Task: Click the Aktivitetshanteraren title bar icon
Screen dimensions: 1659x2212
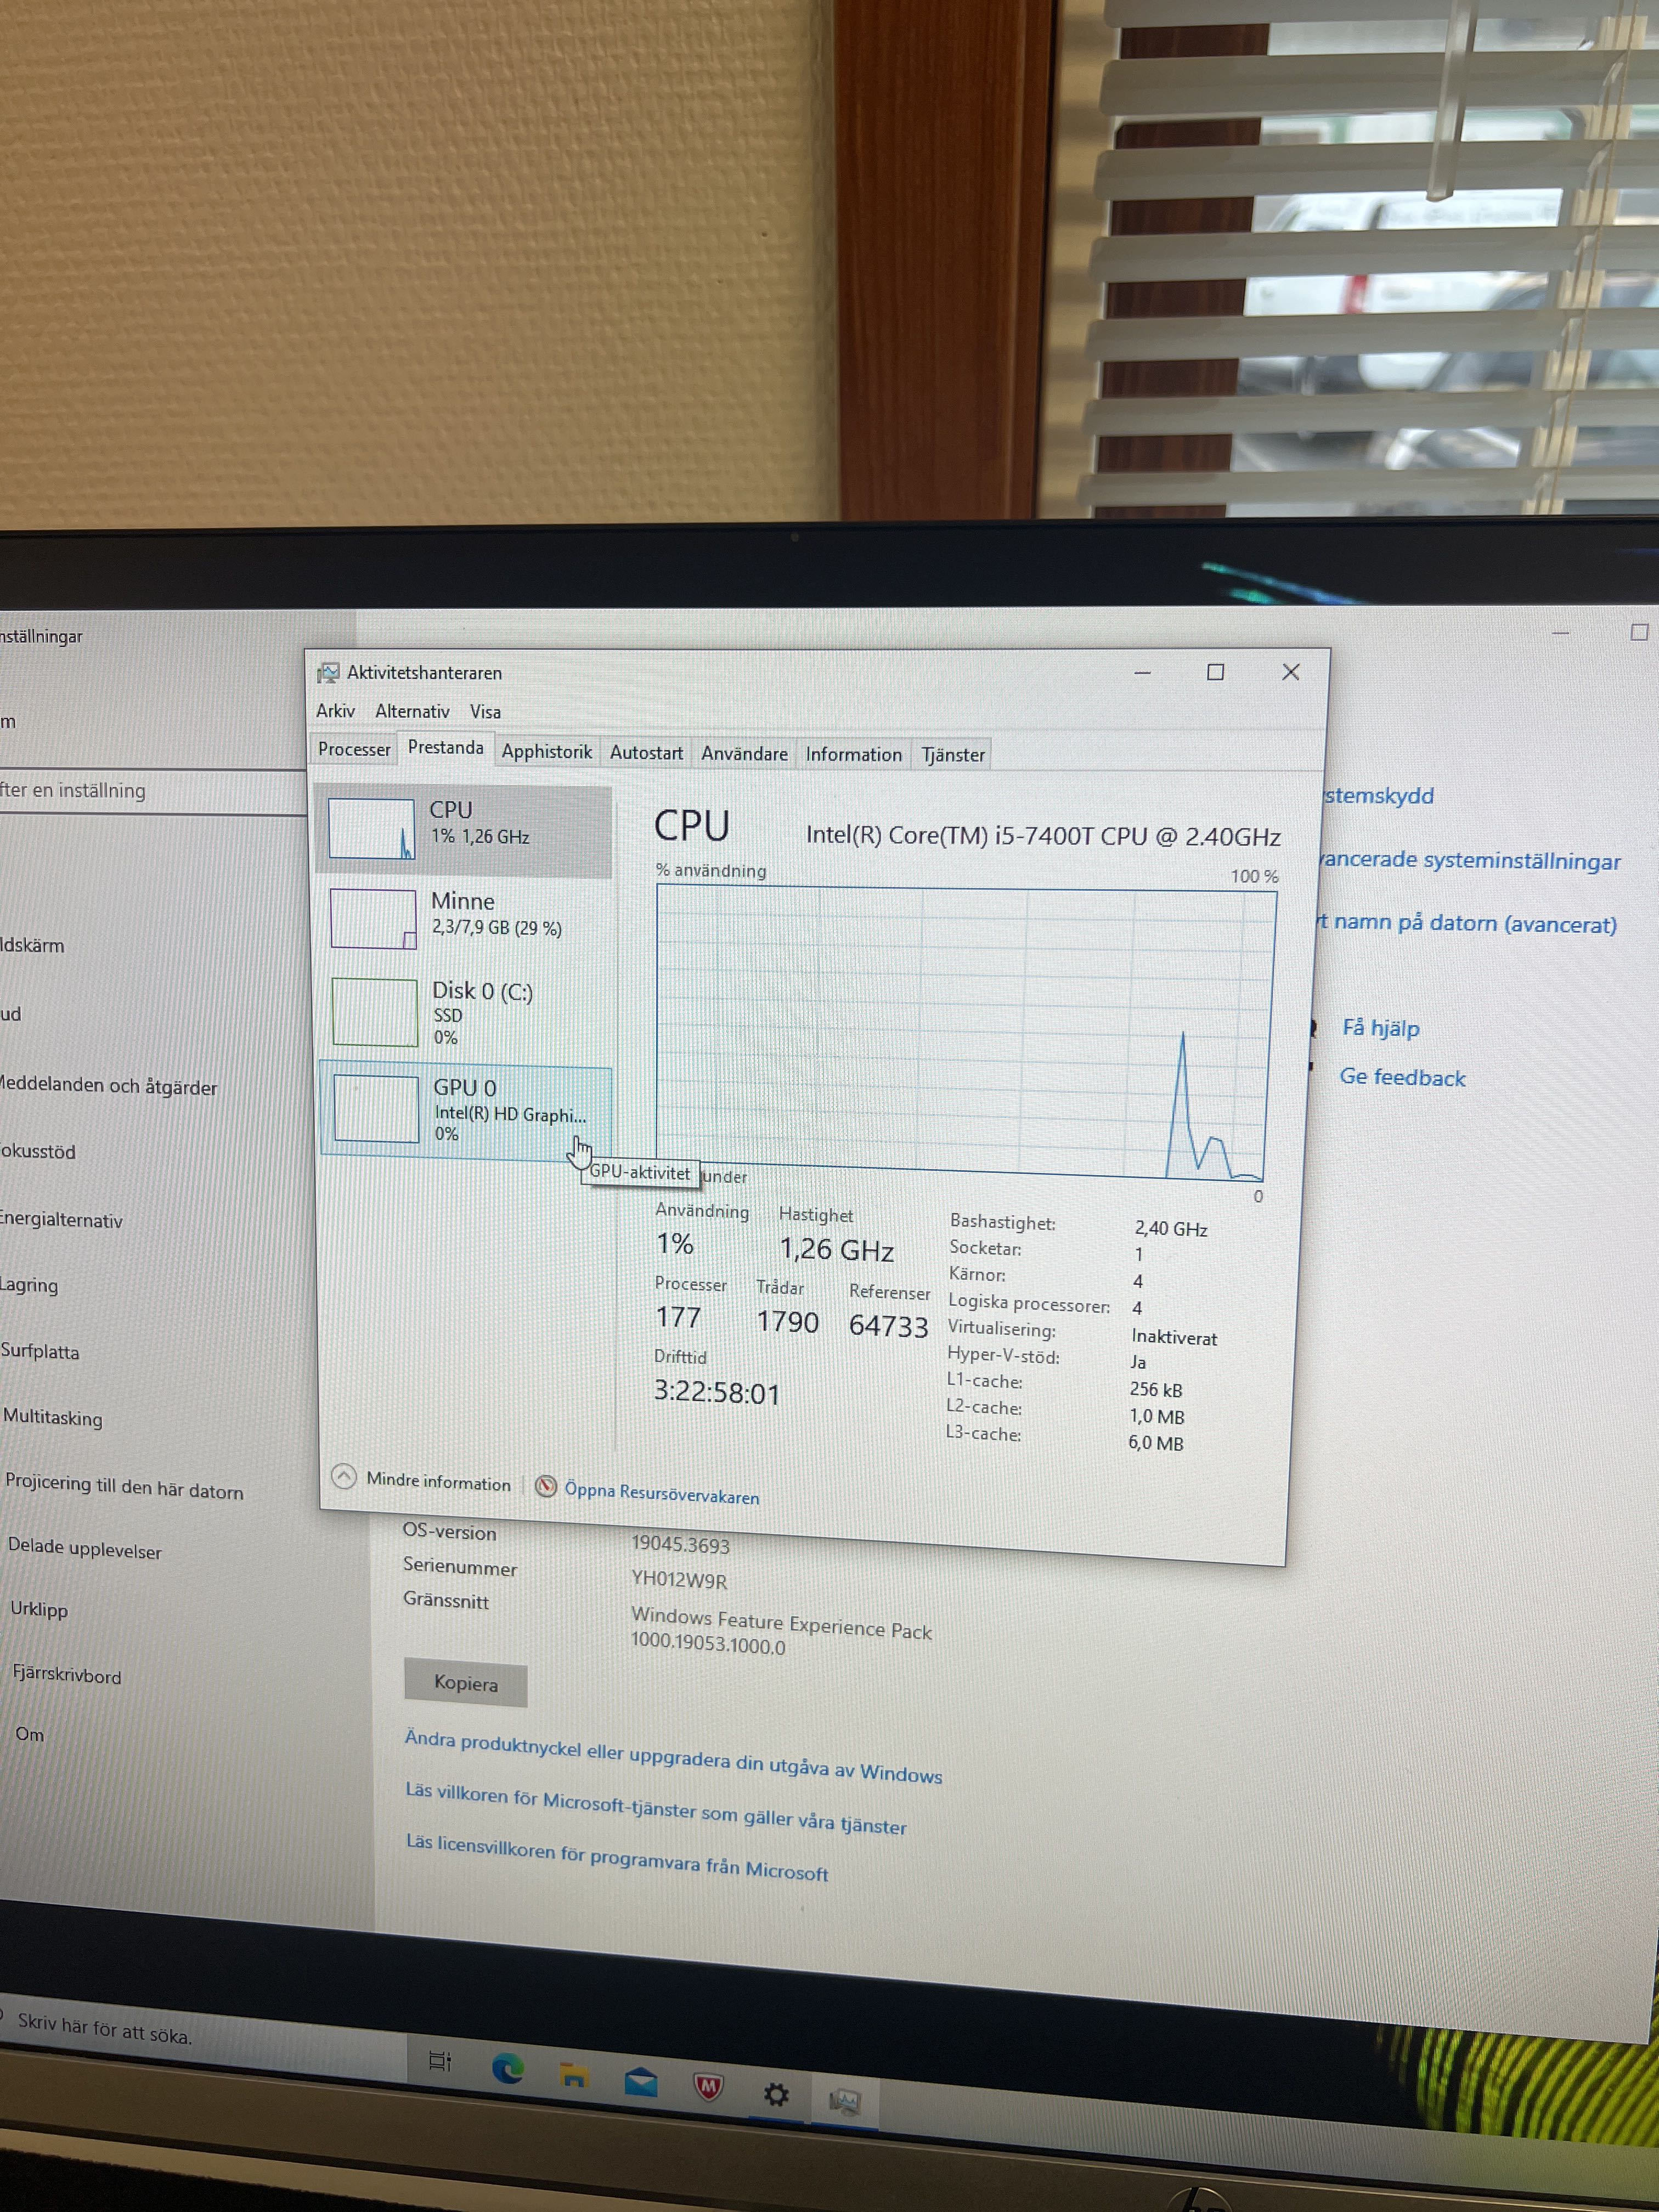Action: 328,673
